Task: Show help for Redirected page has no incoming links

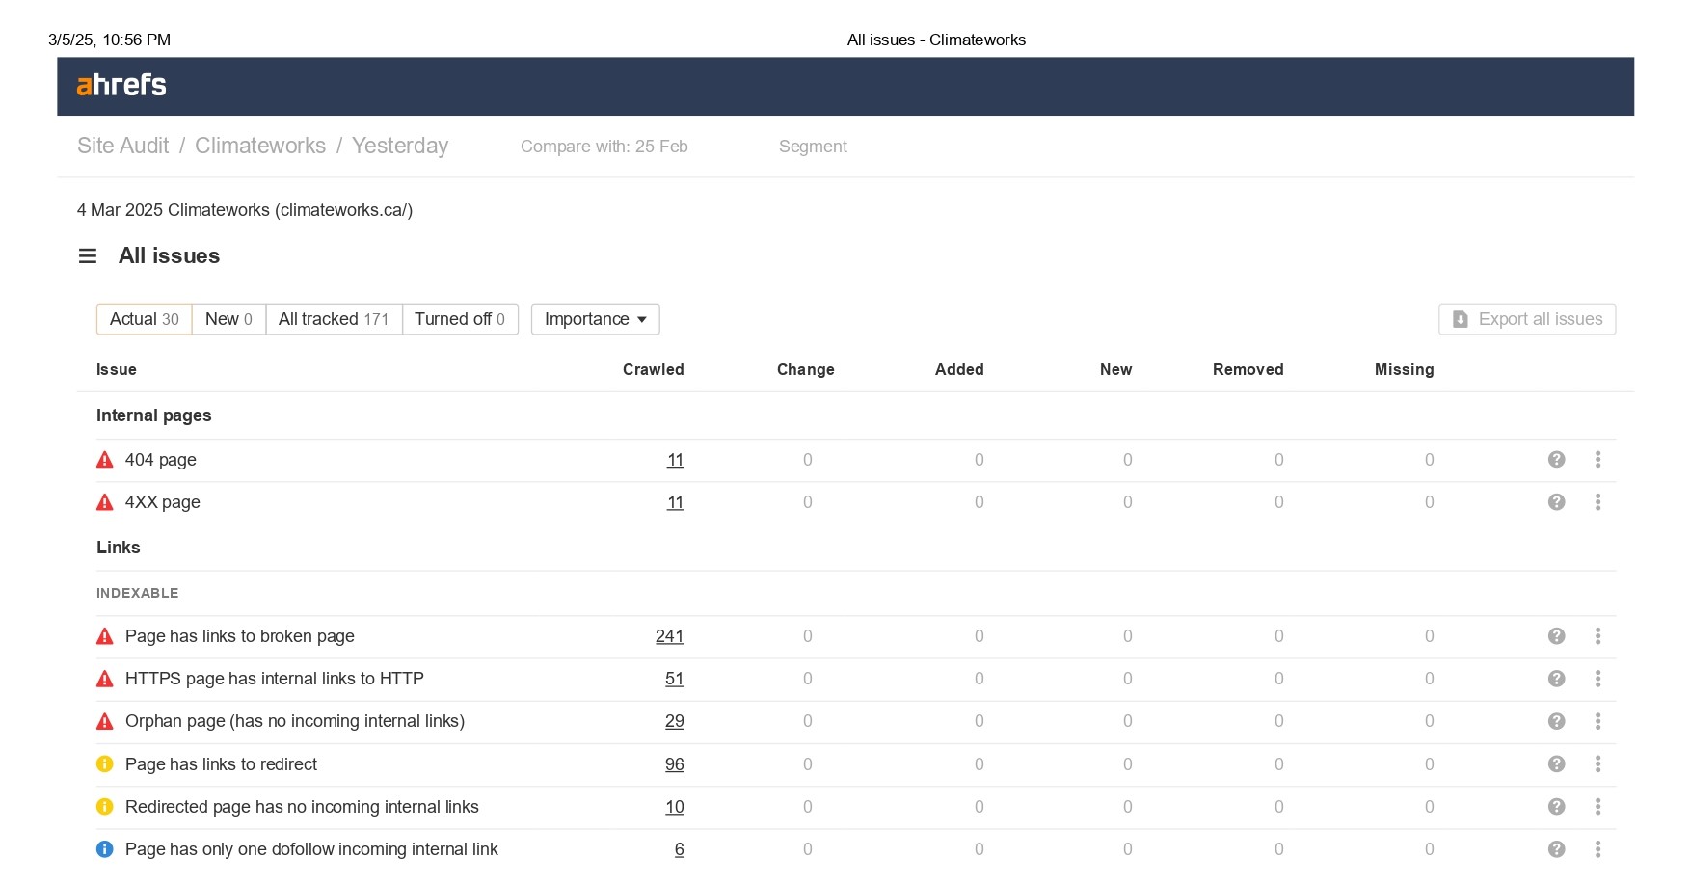Action: 1556,807
